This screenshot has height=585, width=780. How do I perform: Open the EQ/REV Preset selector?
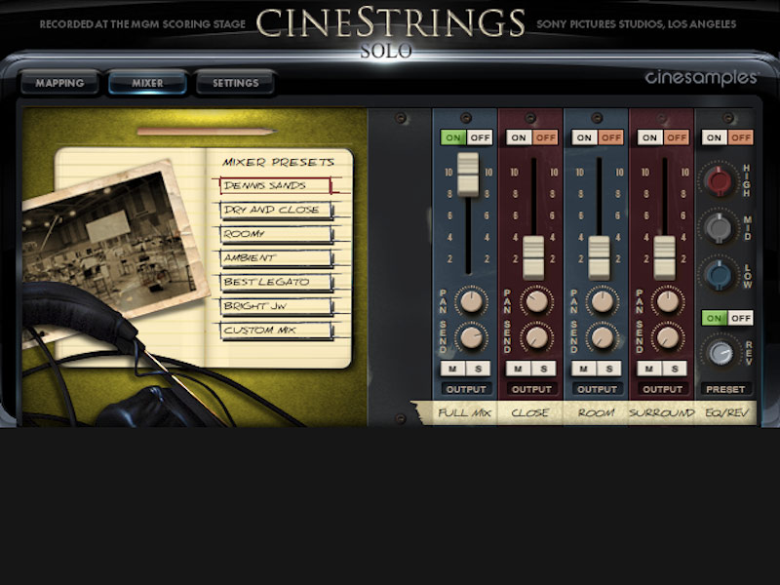726,388
